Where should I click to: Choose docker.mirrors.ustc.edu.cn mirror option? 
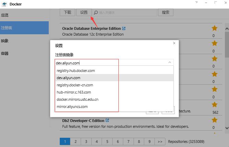(114, 99)
